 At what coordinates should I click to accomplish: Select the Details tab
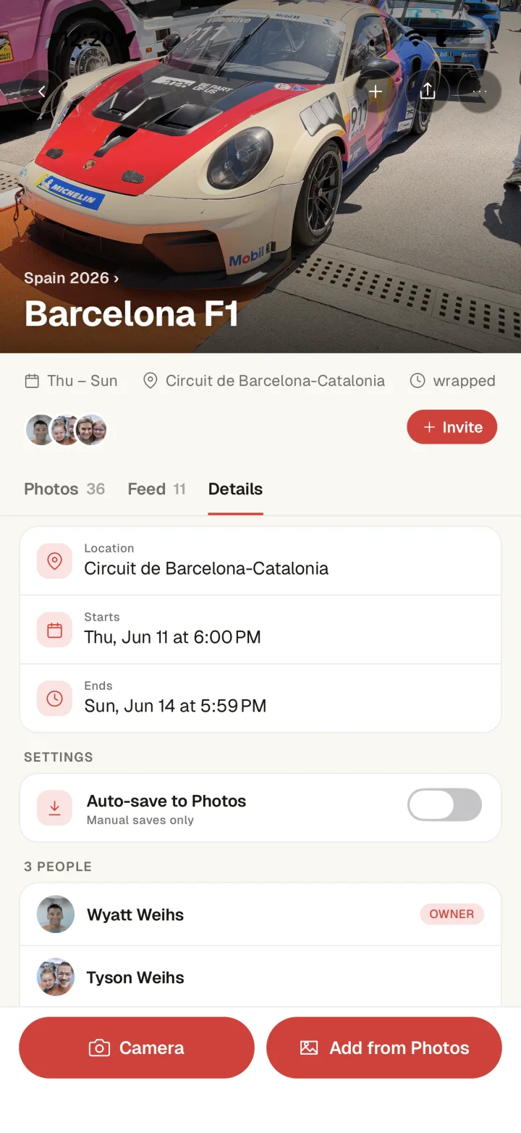tap(235, 489)
